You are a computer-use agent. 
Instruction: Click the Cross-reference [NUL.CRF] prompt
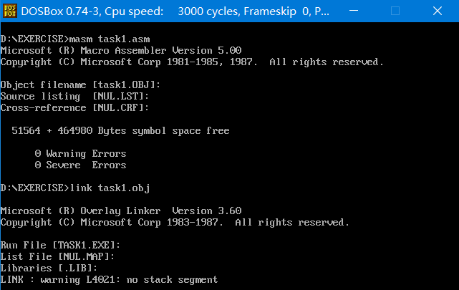(x=74, y=107)
